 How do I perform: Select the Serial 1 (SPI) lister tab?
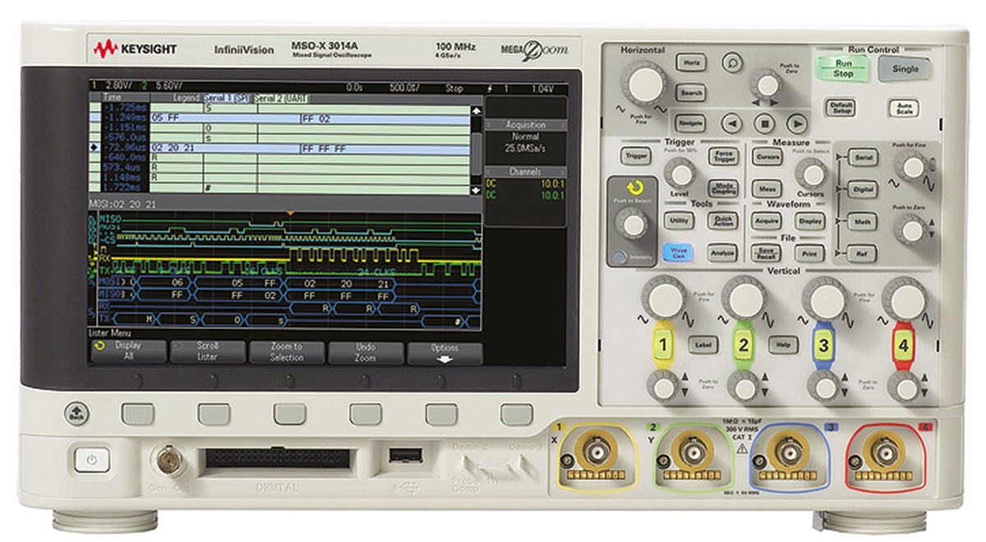click(227, 98)
